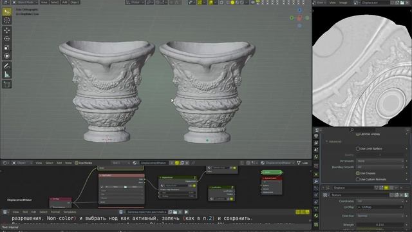Open the Physics properties tab

click(x=316, y=195)
